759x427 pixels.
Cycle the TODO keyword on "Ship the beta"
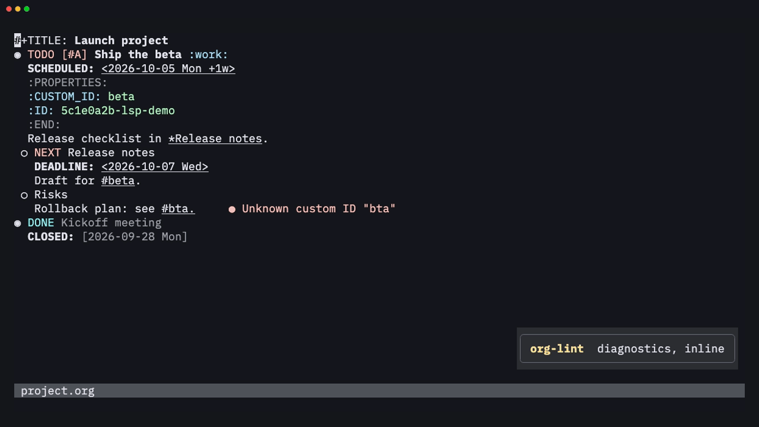click(41, 55)
